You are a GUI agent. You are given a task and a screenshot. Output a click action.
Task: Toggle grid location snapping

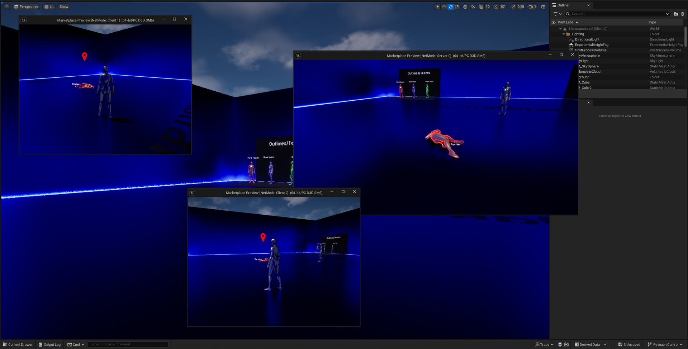[481, 7]
